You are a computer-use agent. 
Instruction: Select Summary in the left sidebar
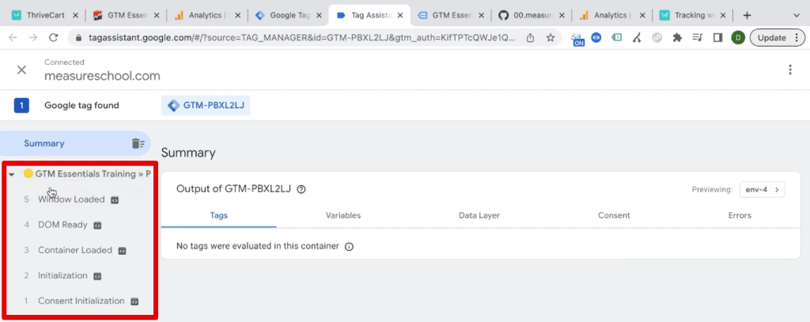[75, 144]
